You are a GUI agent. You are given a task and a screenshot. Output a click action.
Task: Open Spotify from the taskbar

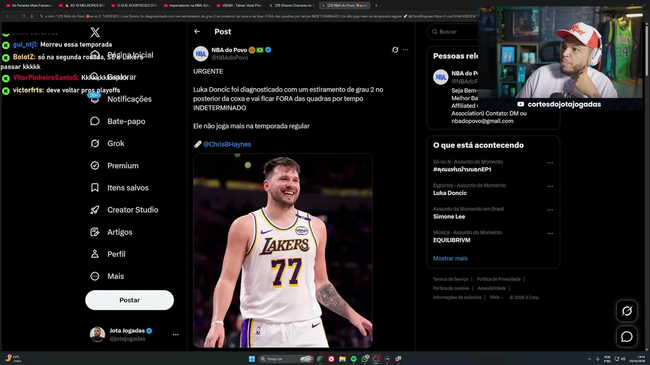353,359
